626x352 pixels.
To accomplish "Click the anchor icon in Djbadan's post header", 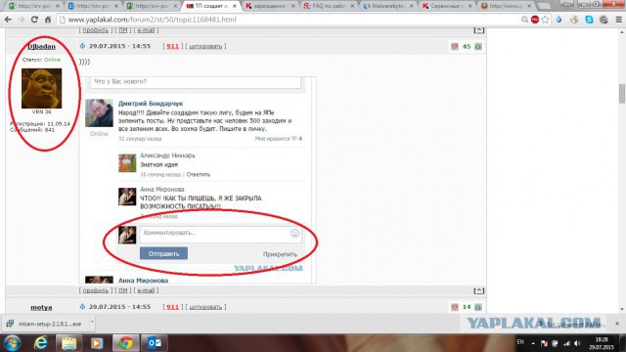I will [x=82, y=46].
